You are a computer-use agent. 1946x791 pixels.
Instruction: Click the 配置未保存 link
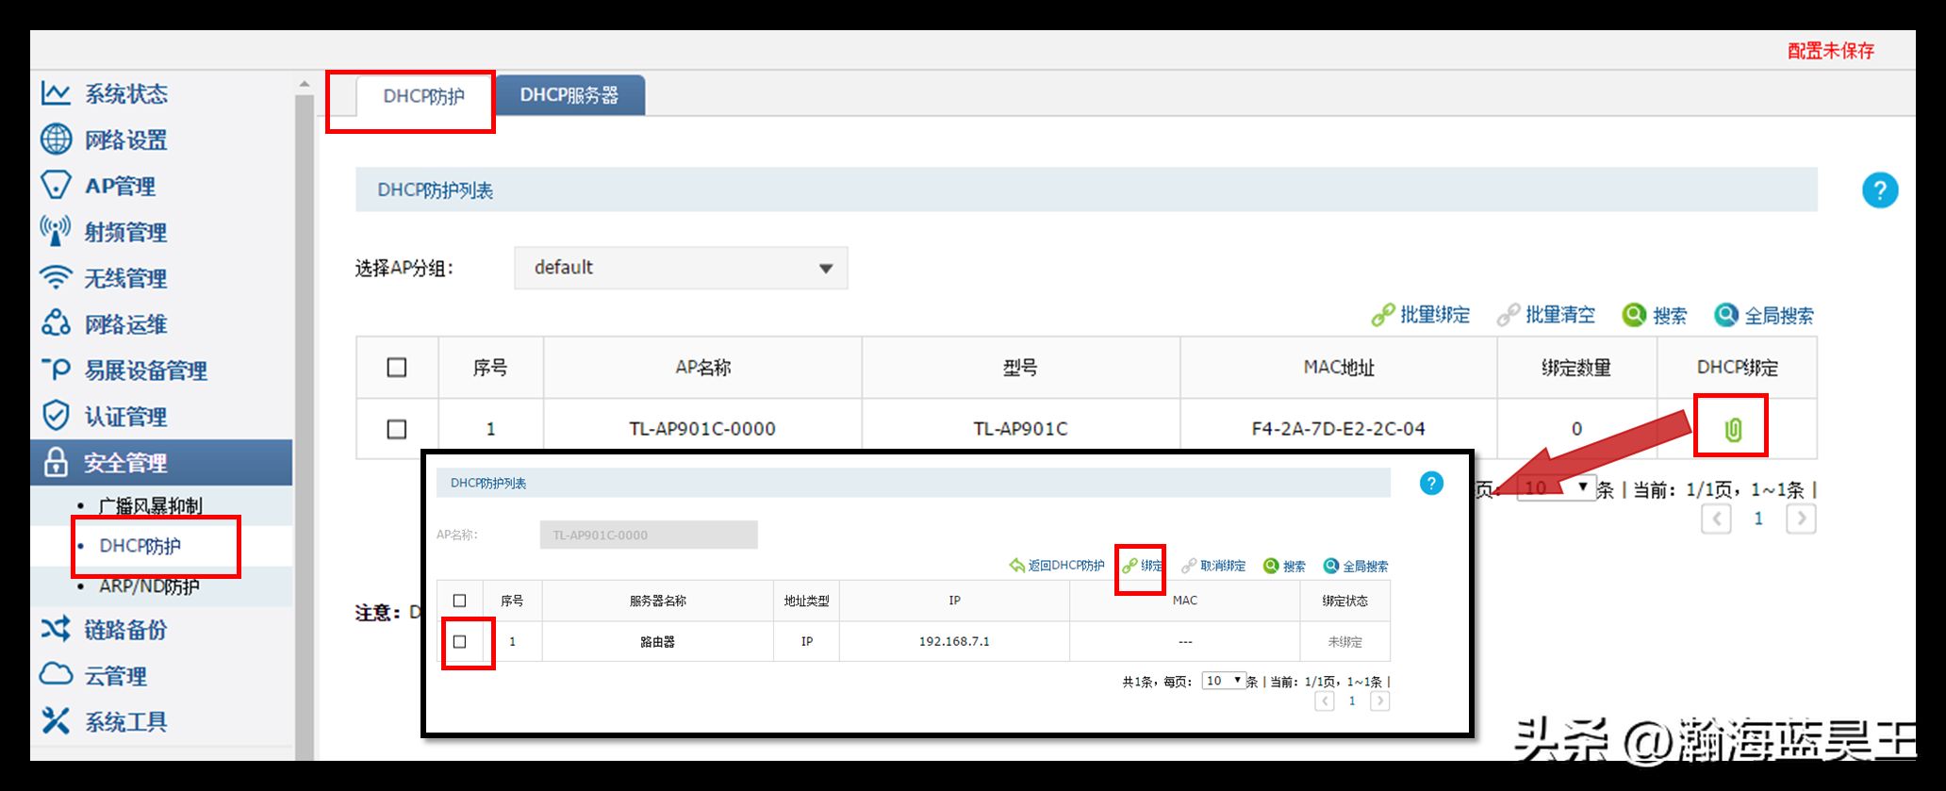1831,51
